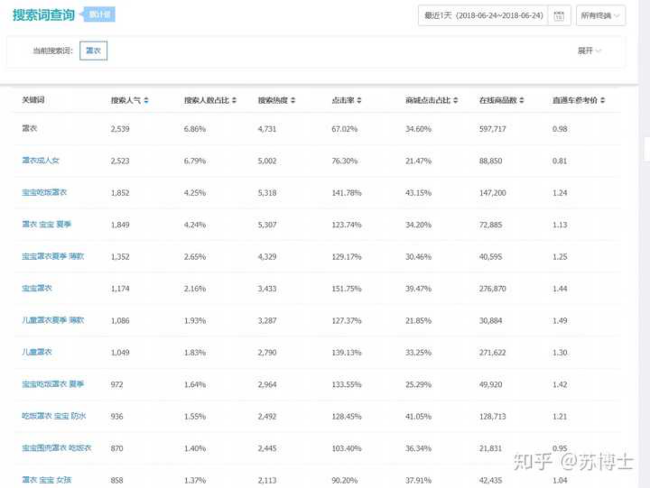Open keyword link 罩衣 宝宝 女孩
Viewport: 650px width, 488px height.
[x=46, y=480]
